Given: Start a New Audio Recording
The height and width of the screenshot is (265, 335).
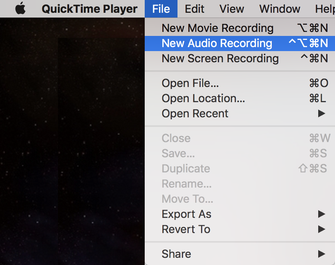Looking at the screenshot, I should [240, 44].
